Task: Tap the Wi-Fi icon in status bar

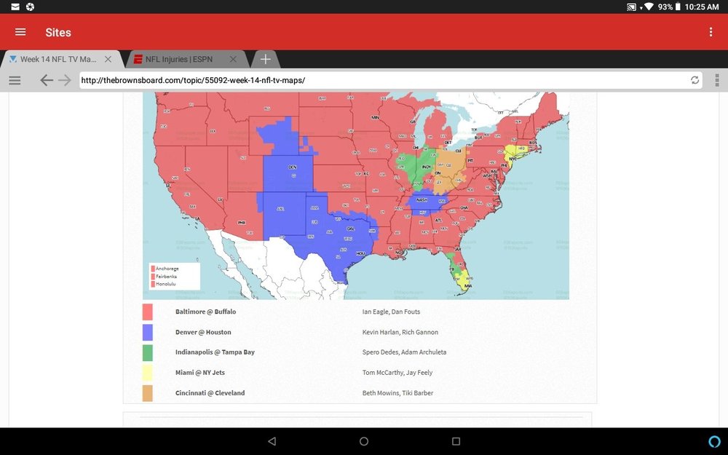Action: click(649, 7)
